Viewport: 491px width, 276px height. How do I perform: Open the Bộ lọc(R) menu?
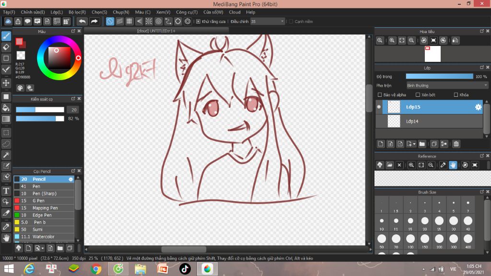pos(77,12)
